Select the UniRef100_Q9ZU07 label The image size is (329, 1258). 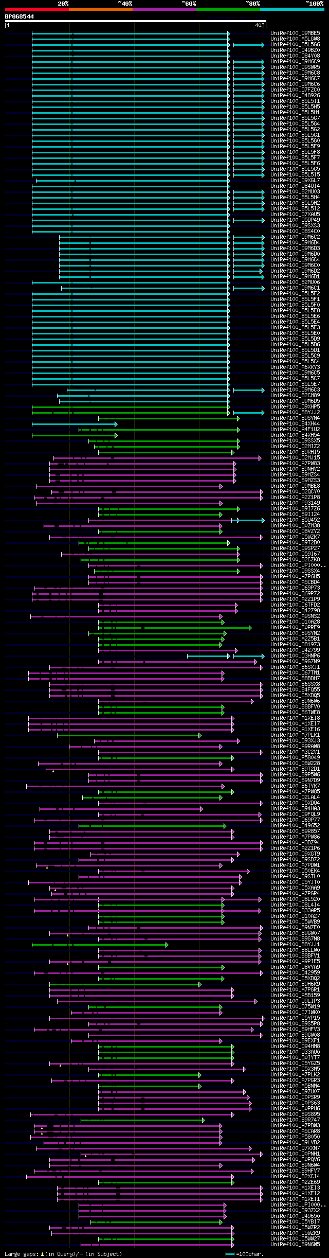coord(295,1091)
